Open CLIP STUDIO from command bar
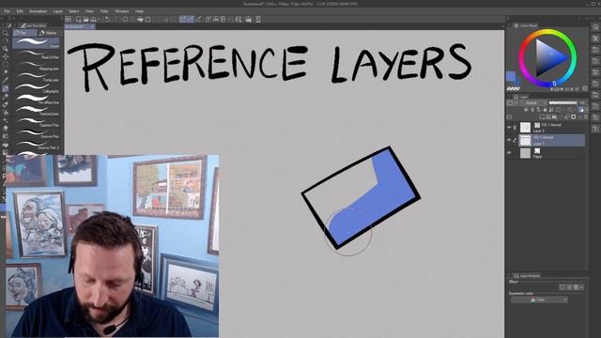Viewport: 601px width, 338px height. tap(69, 19)
